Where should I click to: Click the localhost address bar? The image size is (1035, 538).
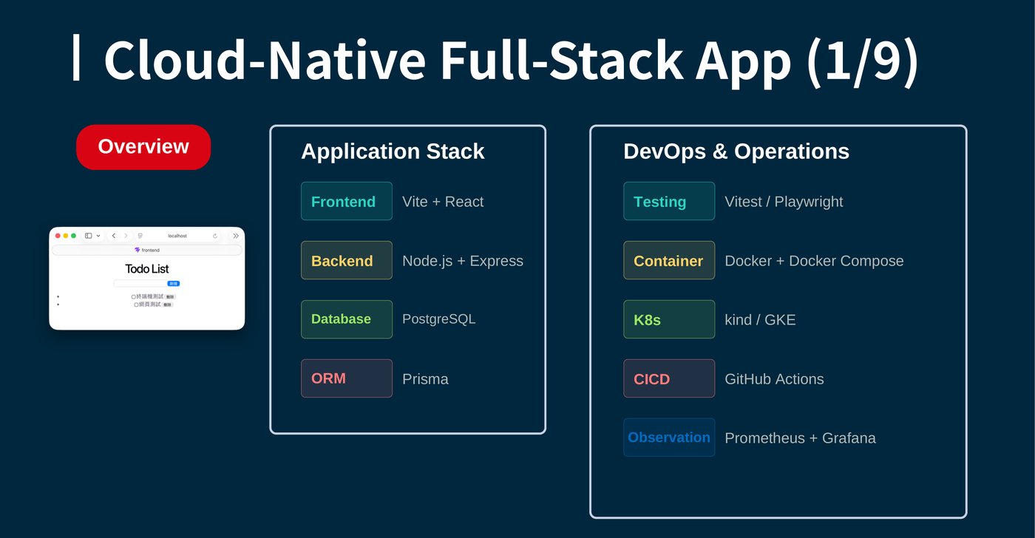point(177,236)
